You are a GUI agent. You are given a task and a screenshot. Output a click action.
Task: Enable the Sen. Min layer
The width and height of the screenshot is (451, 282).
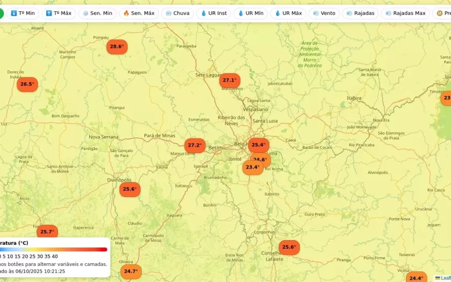(x=97, y=13)
